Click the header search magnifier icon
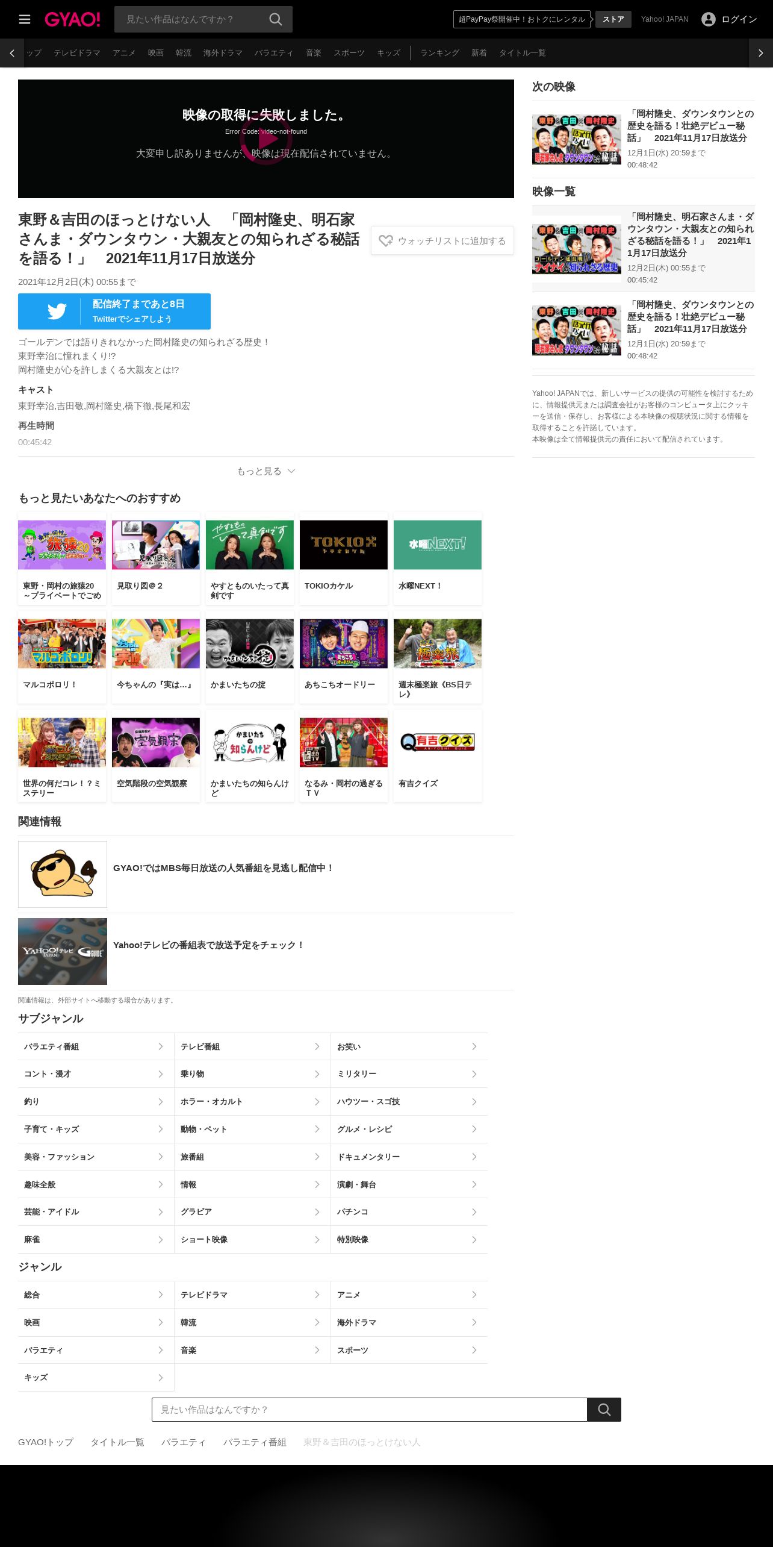This screenshot has height=1547, width=773. pos(275,19)
